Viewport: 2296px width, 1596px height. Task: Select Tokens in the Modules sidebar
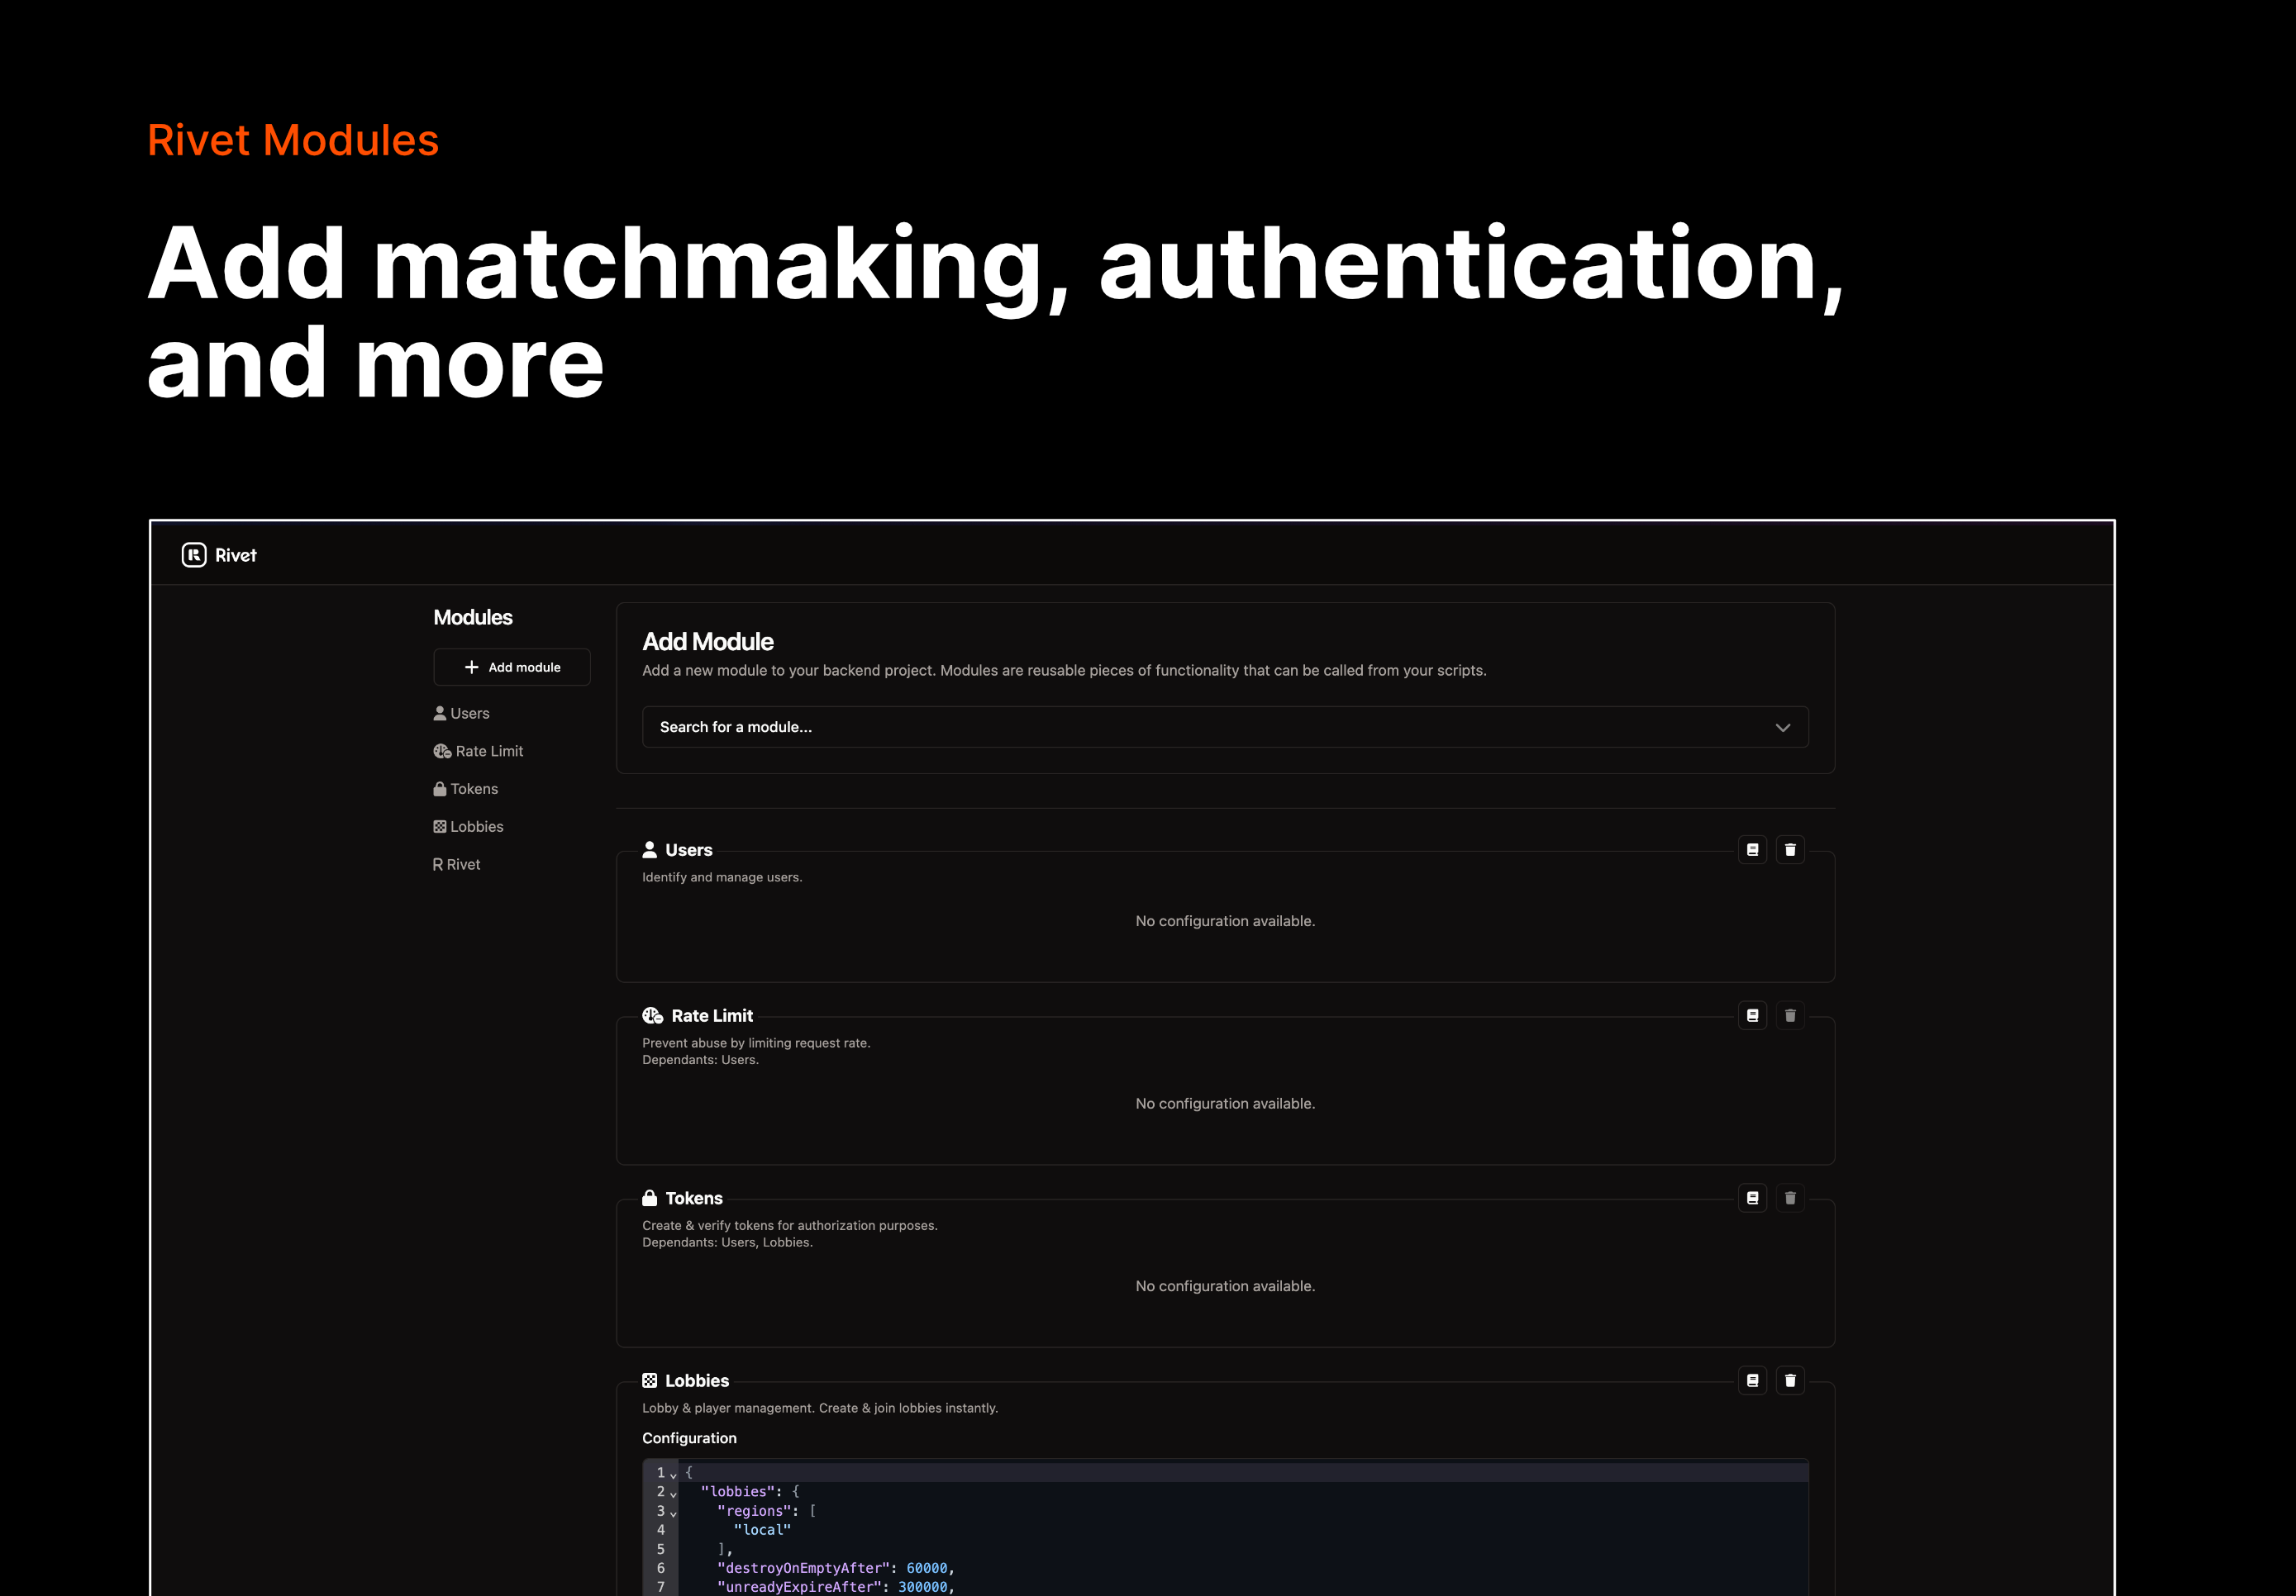(466, 790)
